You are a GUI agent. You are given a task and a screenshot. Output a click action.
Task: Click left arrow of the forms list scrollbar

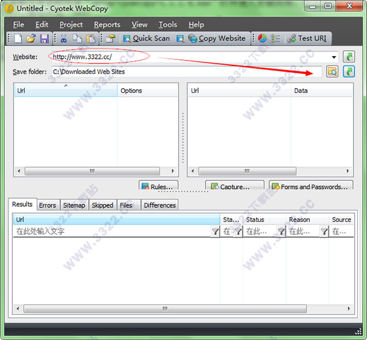193,171
